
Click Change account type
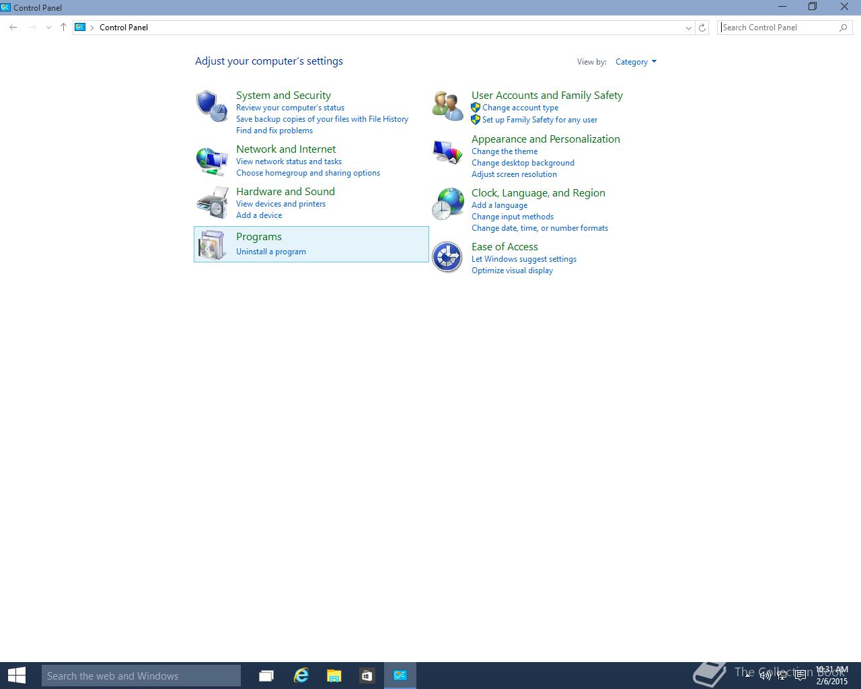pyautogui.click(x=520, y=108)
